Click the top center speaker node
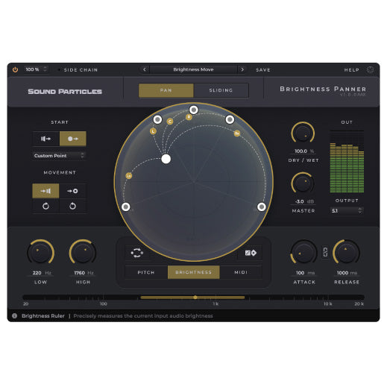The height and width of the screenshot is (387, 387). tap(194, 110)
